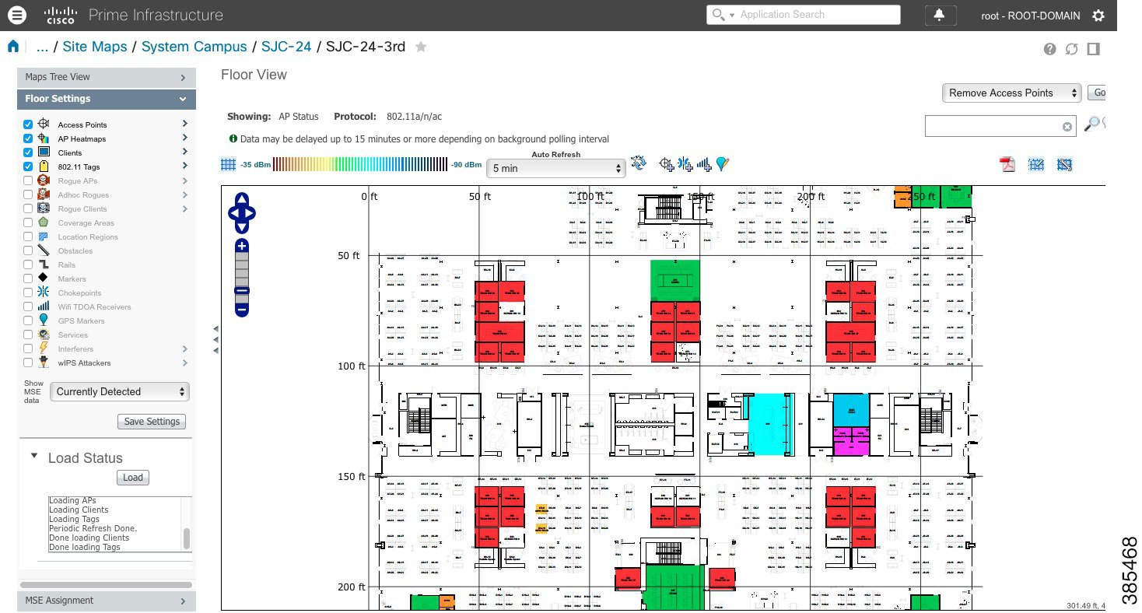Image resolution: width=1142 pixels, height=613 pixels.
Task: Uncheck the 802.11 Tags layer
Action: (27, 166)
